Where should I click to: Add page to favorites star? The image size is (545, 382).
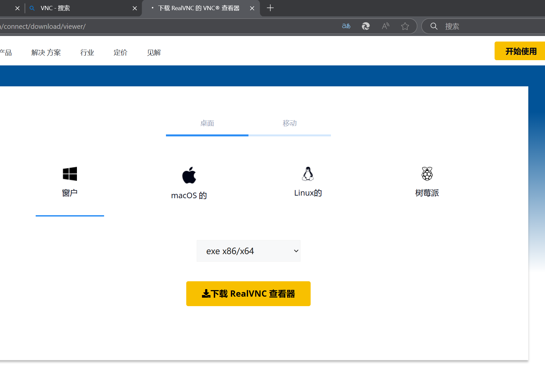click(405, 26)
